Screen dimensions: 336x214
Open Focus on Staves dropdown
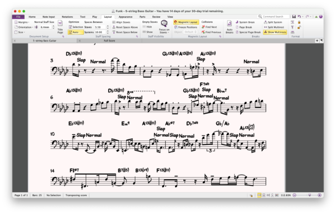click(164, 27)
